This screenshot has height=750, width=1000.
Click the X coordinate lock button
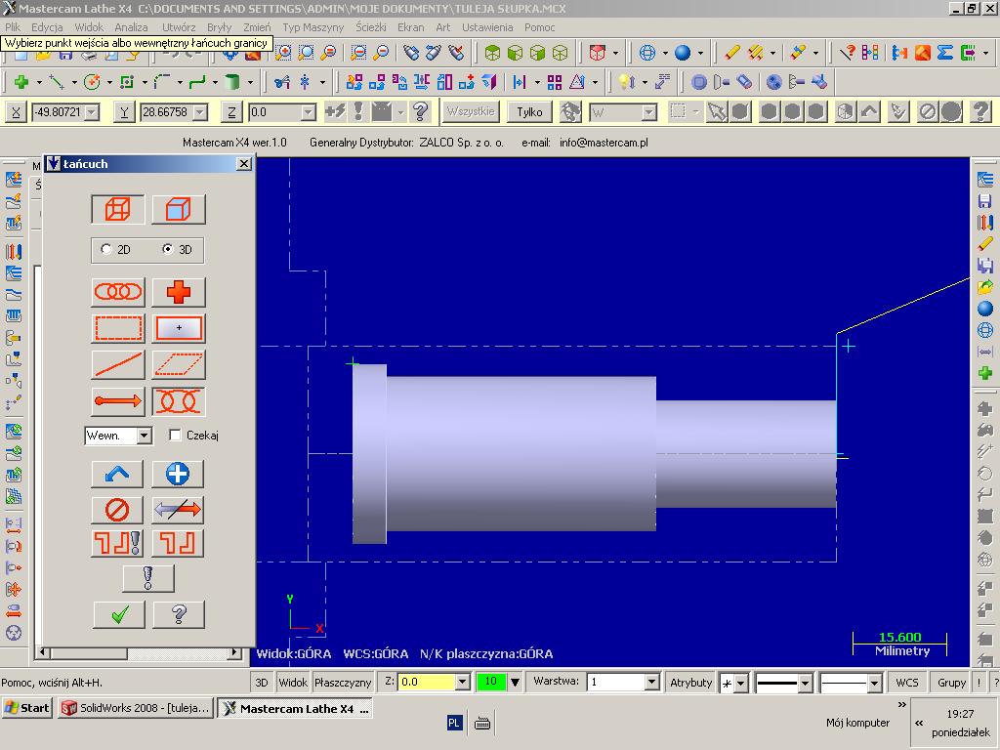16,112
